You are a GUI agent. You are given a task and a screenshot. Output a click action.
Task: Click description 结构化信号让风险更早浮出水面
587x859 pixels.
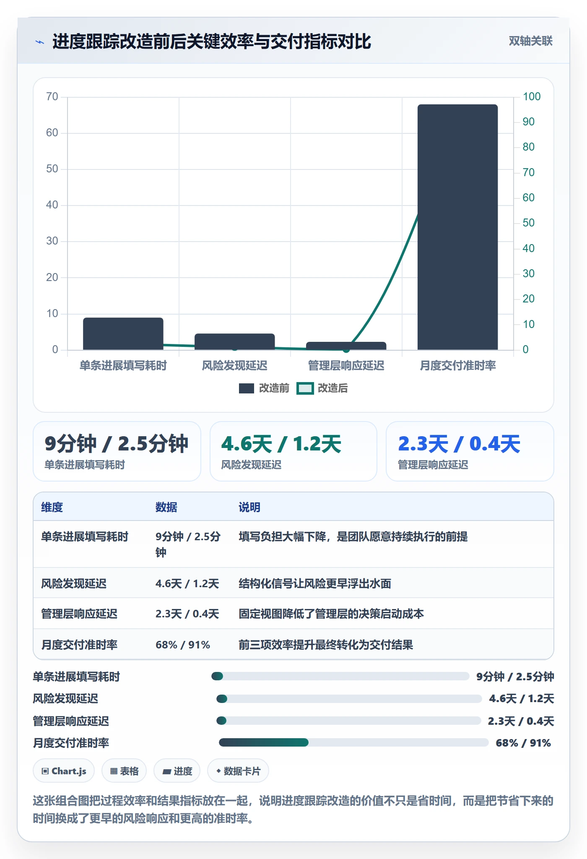(x=315, y=583)
